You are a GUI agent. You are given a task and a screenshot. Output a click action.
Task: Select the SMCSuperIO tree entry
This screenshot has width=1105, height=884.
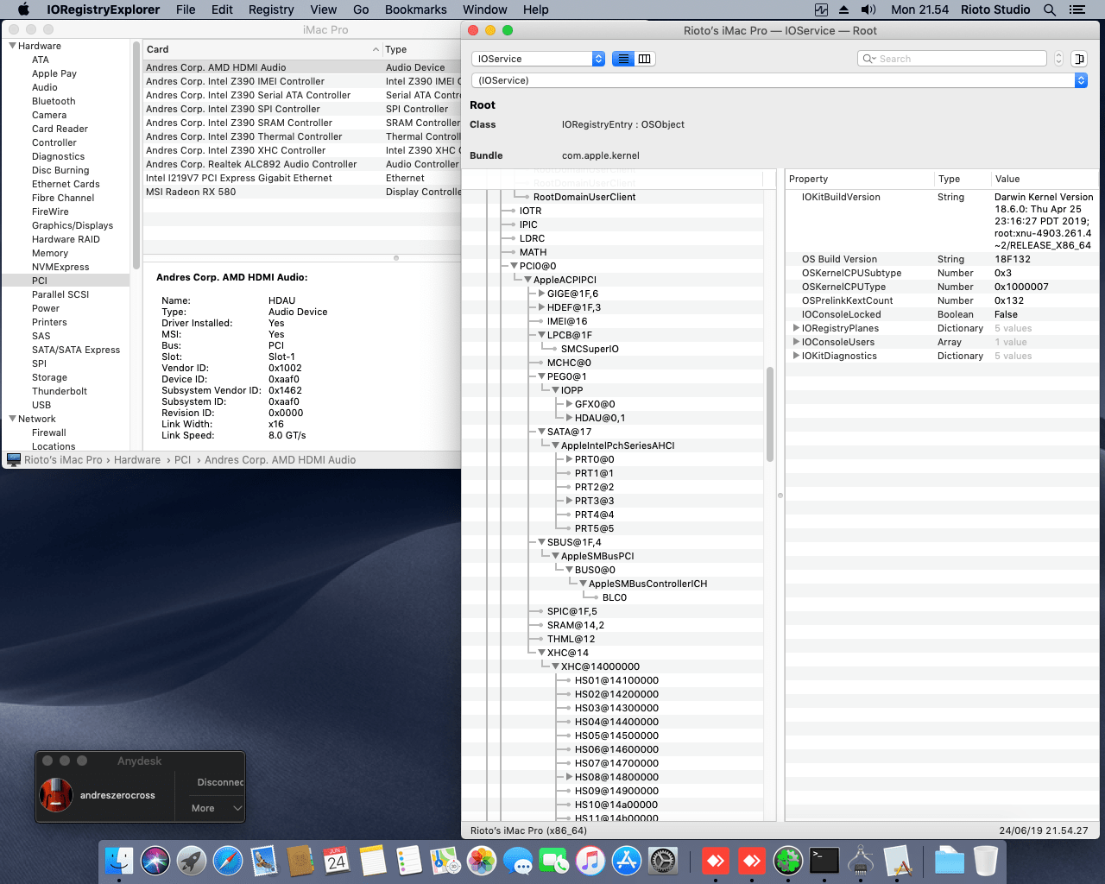[x=590, y=349]
